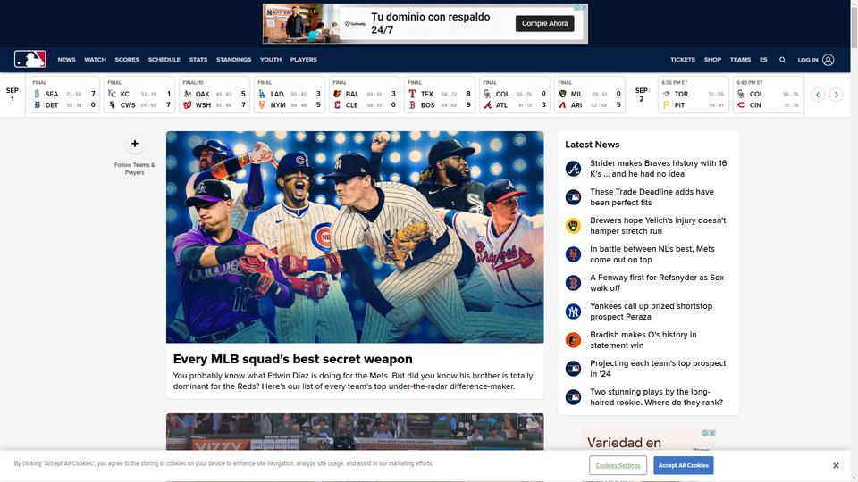This screenshot has width=858, height=482.
Task: Go to TICKETS in the top navigation
Action: pos(683,60)
